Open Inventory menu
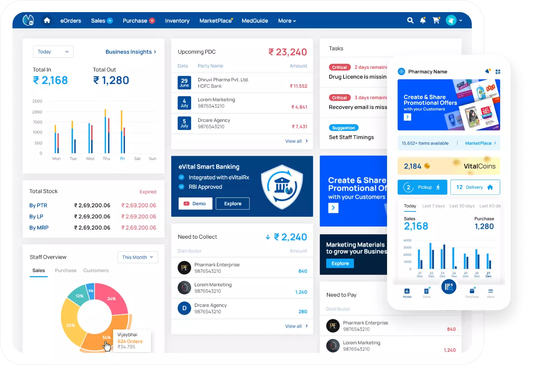 point(177,21)
